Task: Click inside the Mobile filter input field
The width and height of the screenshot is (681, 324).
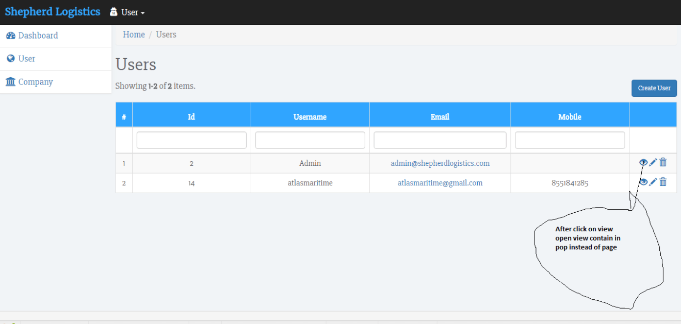Action: click(570, 140)
